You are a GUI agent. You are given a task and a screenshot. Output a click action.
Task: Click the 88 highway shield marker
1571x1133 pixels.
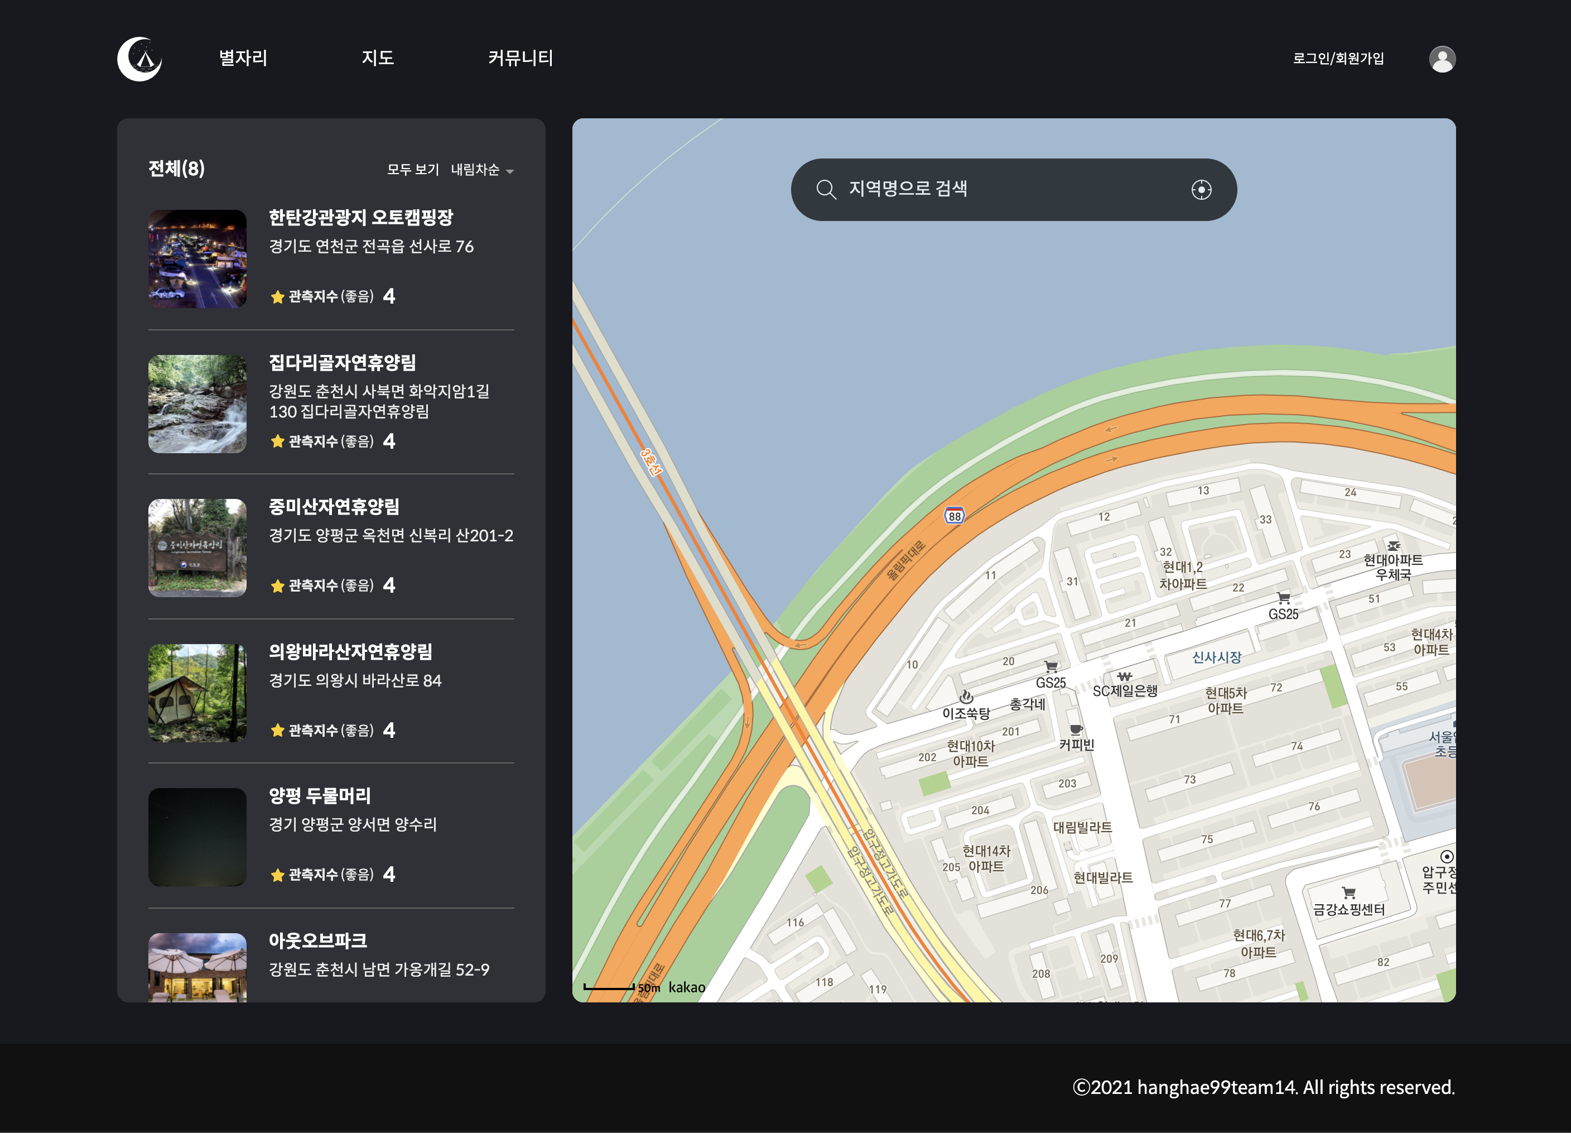click(955, 516)
